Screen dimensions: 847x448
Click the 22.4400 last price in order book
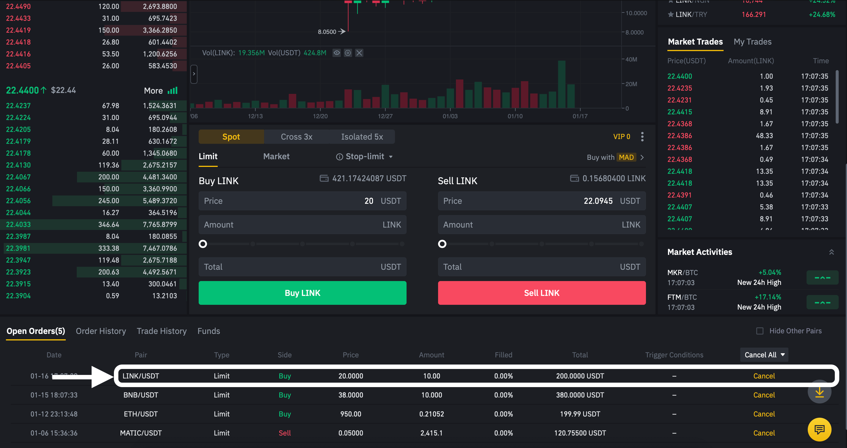coord(22,90)
